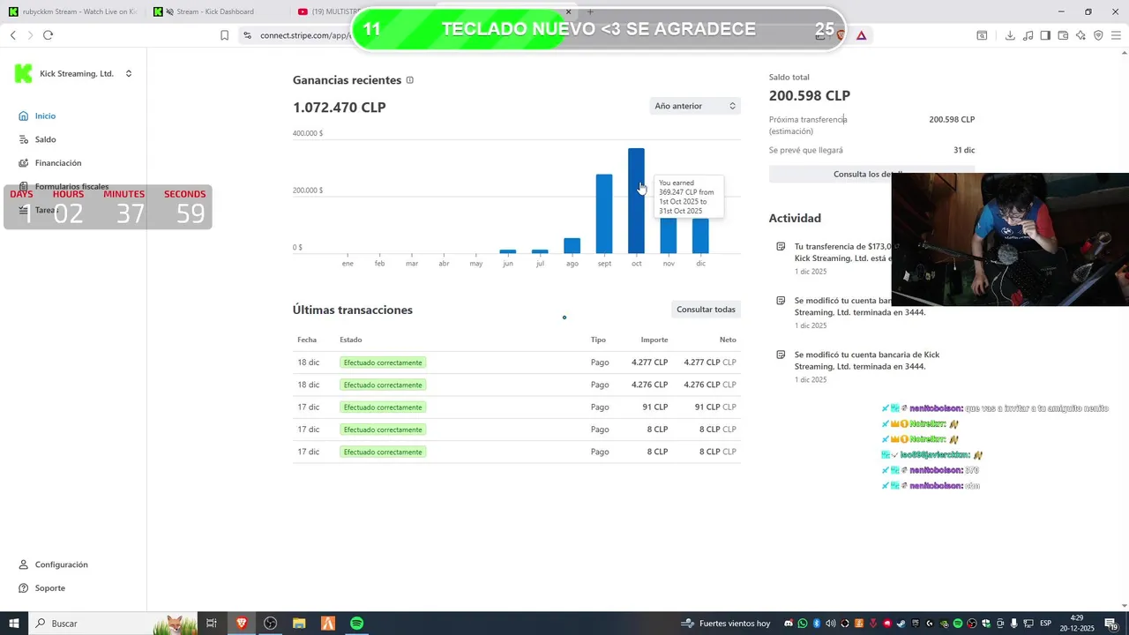Select the August earnings bar
Viewport: 1129px width, 635px height.
[572, 246]
